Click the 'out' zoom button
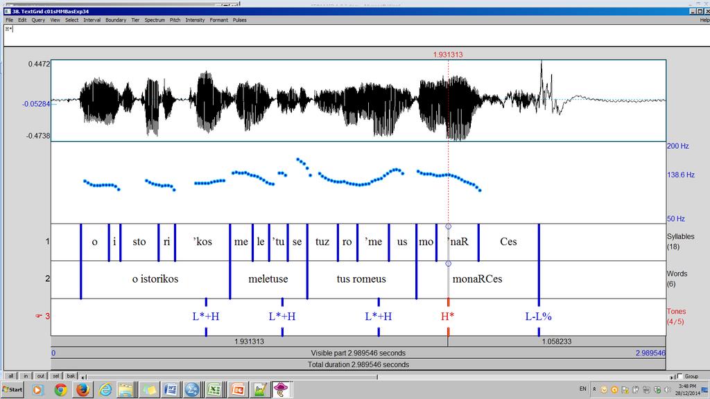Viewport: 710px width, 399px height. click(41, 376)
